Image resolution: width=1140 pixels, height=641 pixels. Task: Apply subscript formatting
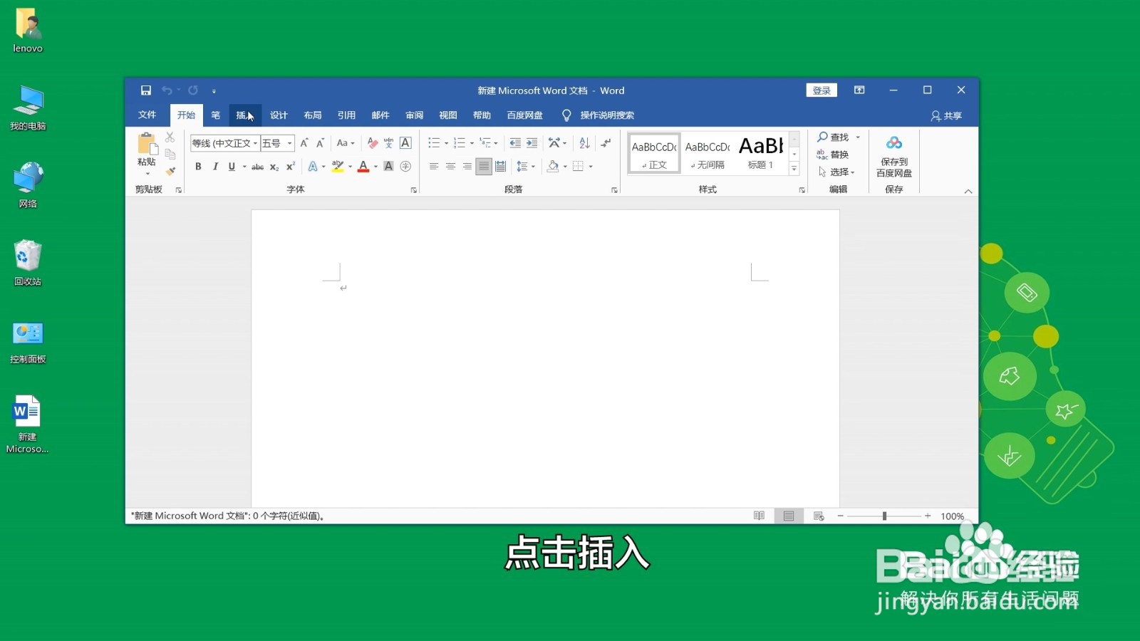[274, 167]
